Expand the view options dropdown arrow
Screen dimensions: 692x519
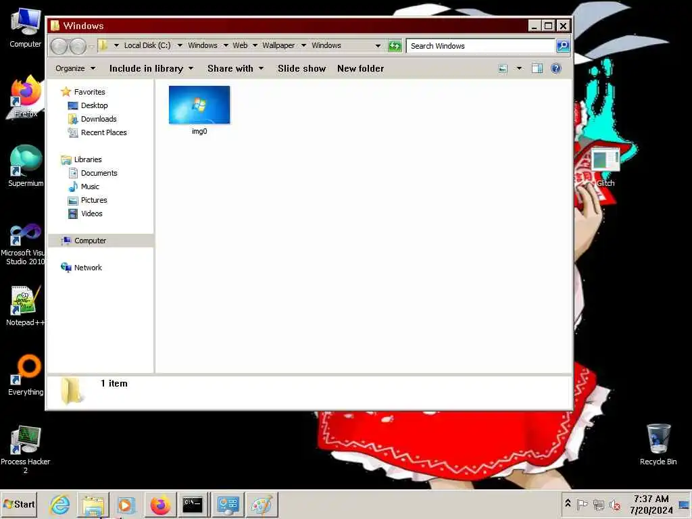coord(519,68)
